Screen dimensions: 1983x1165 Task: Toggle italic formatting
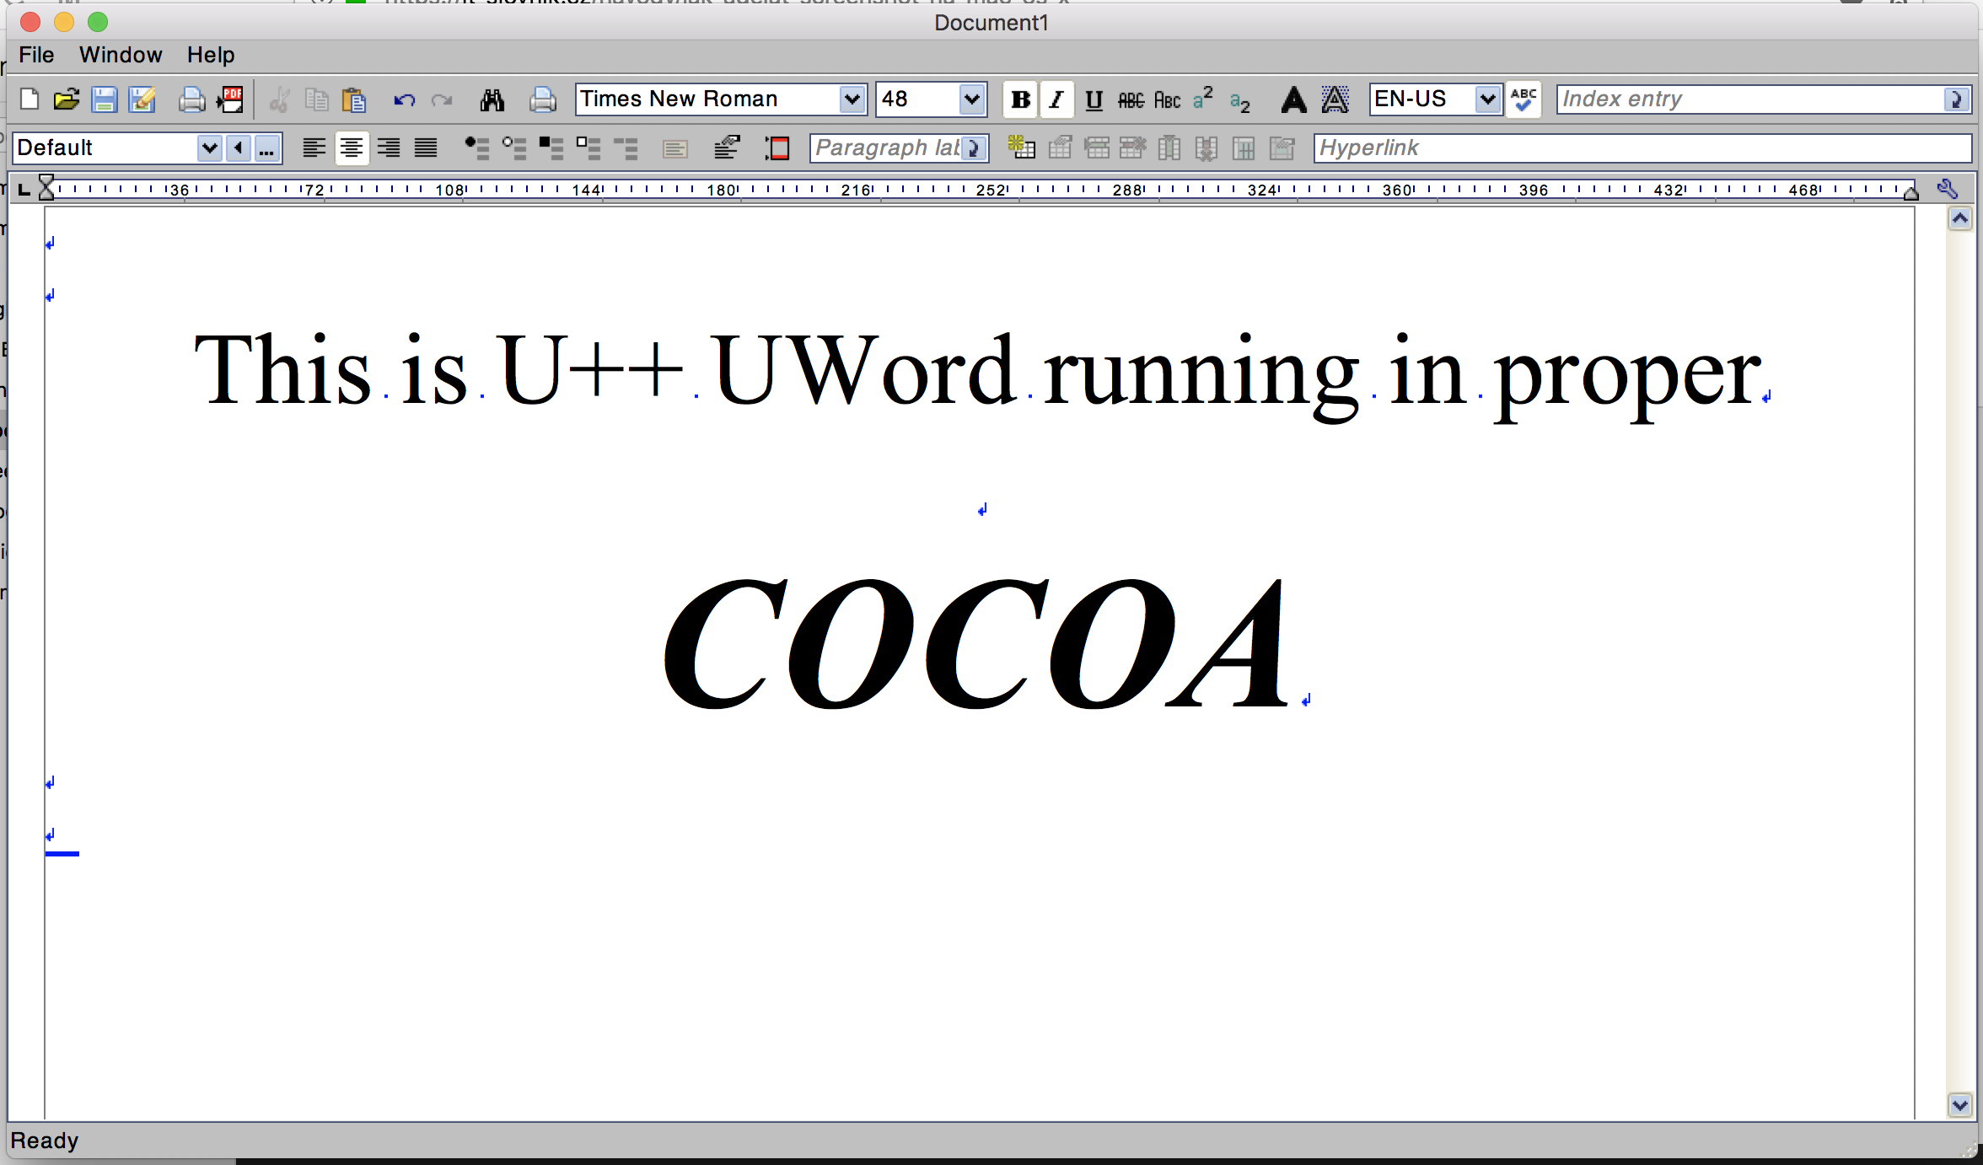[x=1056, y=99]
